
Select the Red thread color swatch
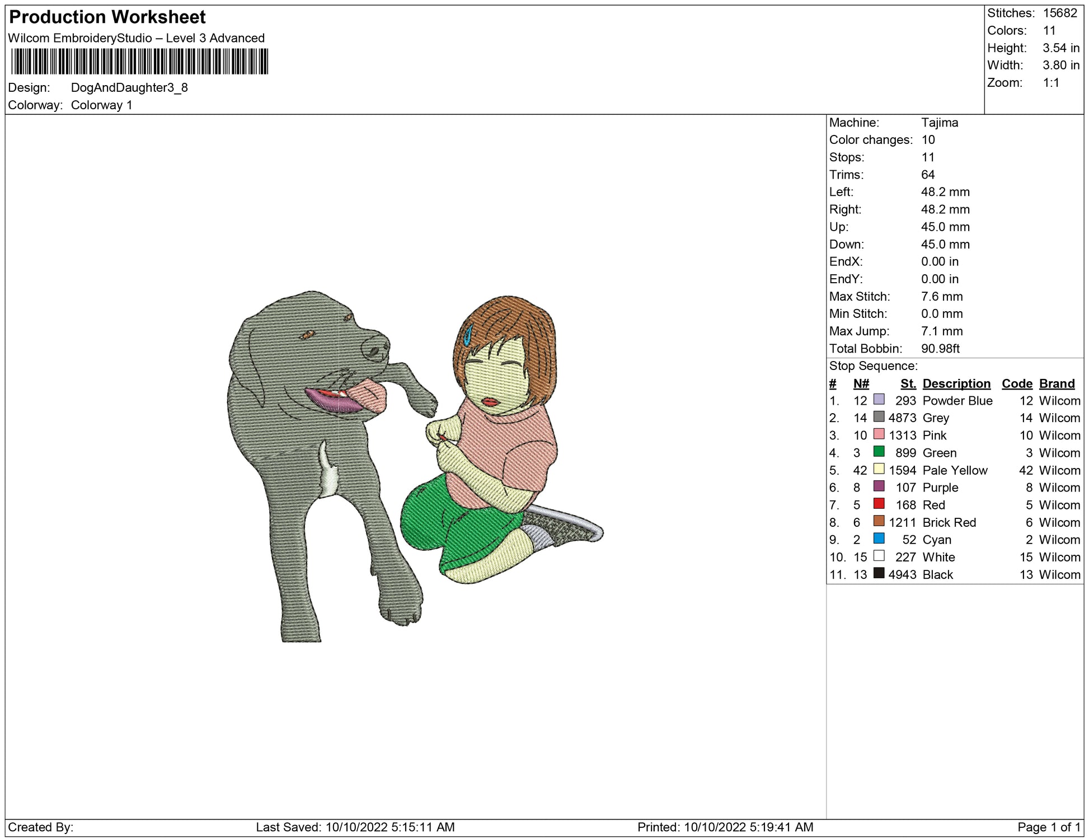tap(879, 504)
